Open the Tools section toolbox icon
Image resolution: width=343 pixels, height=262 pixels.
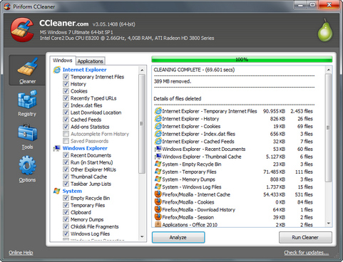coord(27,132)
